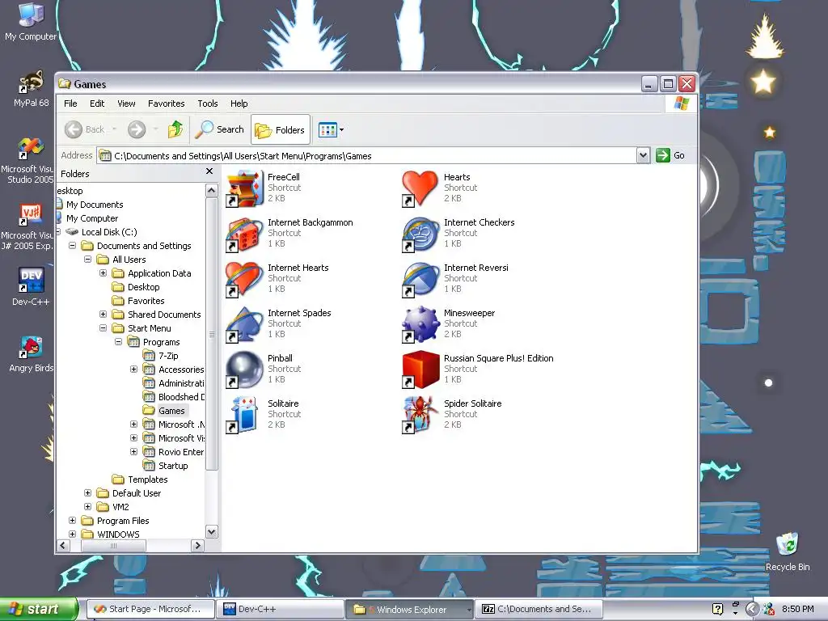Screen dimensions: 828x621
Task: Select the FreeCell shortcut icon
Action: click(244, 188)
